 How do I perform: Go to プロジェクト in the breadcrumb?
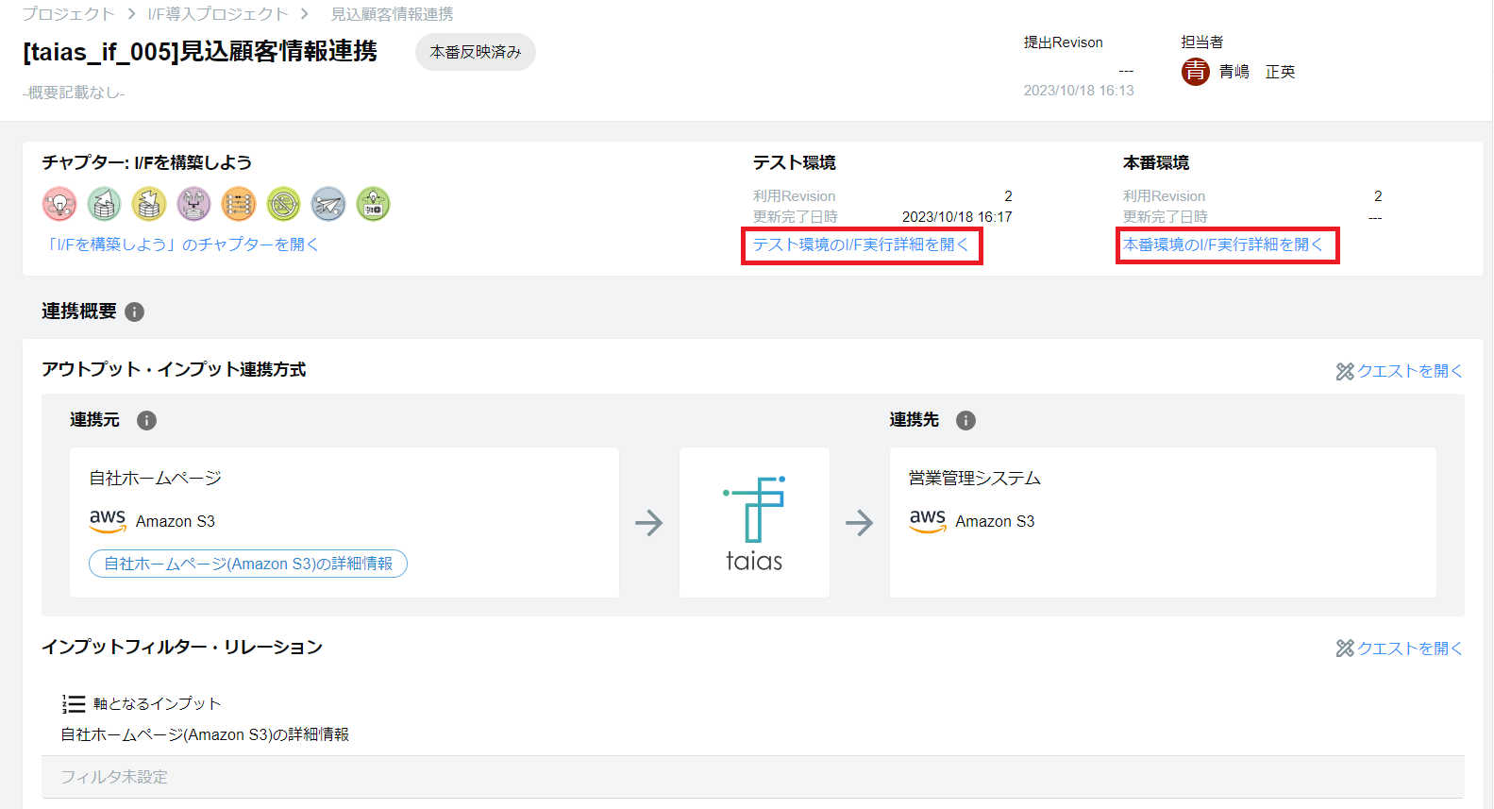pyautogui.click(x=68, y=14)
